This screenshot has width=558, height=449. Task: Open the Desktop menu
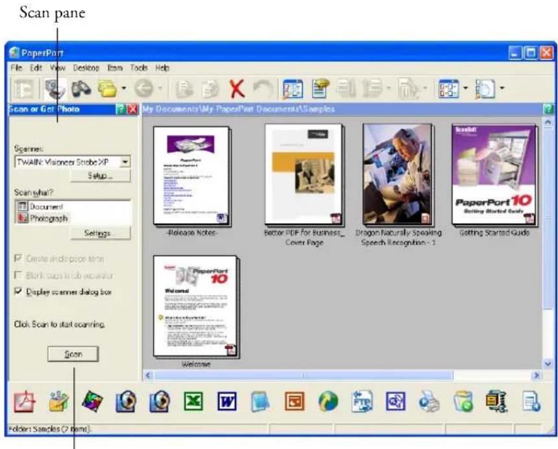(86, 67)
